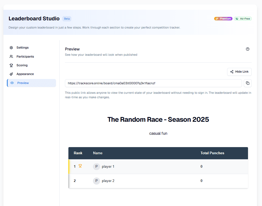Click the Premium badge
This screenshot has height=206, width=262.
pyautogui.click(x=223, y=18)
